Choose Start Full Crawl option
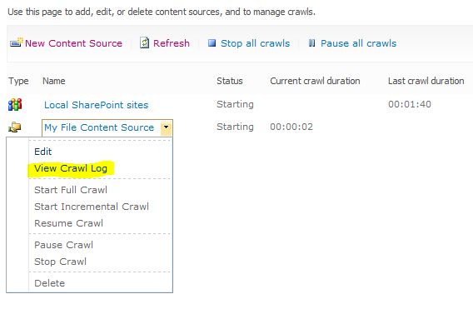 71,190
